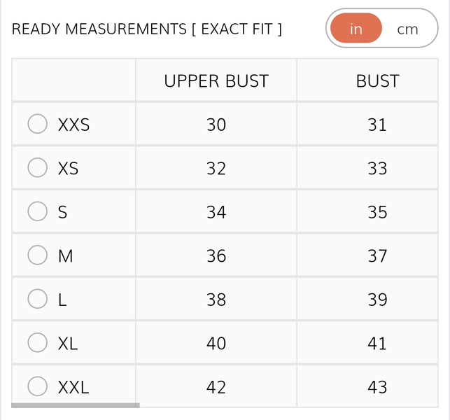Viewport: 450px width, 420px height.
Task: Select the XXS size radio button
Action: 37,125
